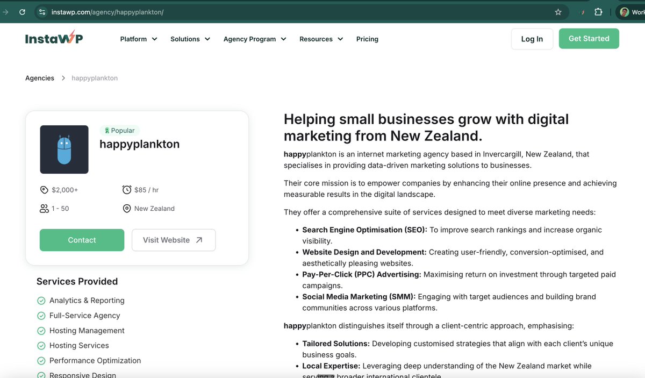Click the New Zealand location text
The width and height of the screenshot is (645, 378).
pos(154,208)
